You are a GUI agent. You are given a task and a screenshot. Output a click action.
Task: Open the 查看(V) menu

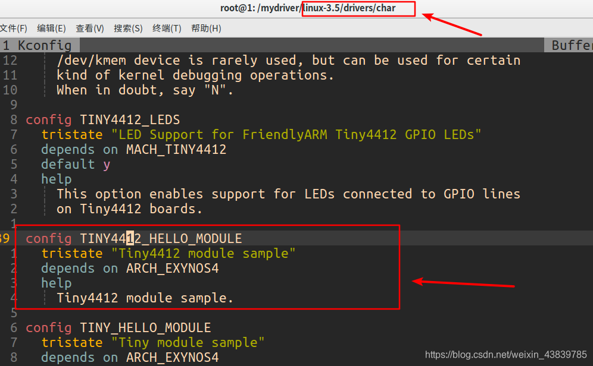tap(90, 29)
